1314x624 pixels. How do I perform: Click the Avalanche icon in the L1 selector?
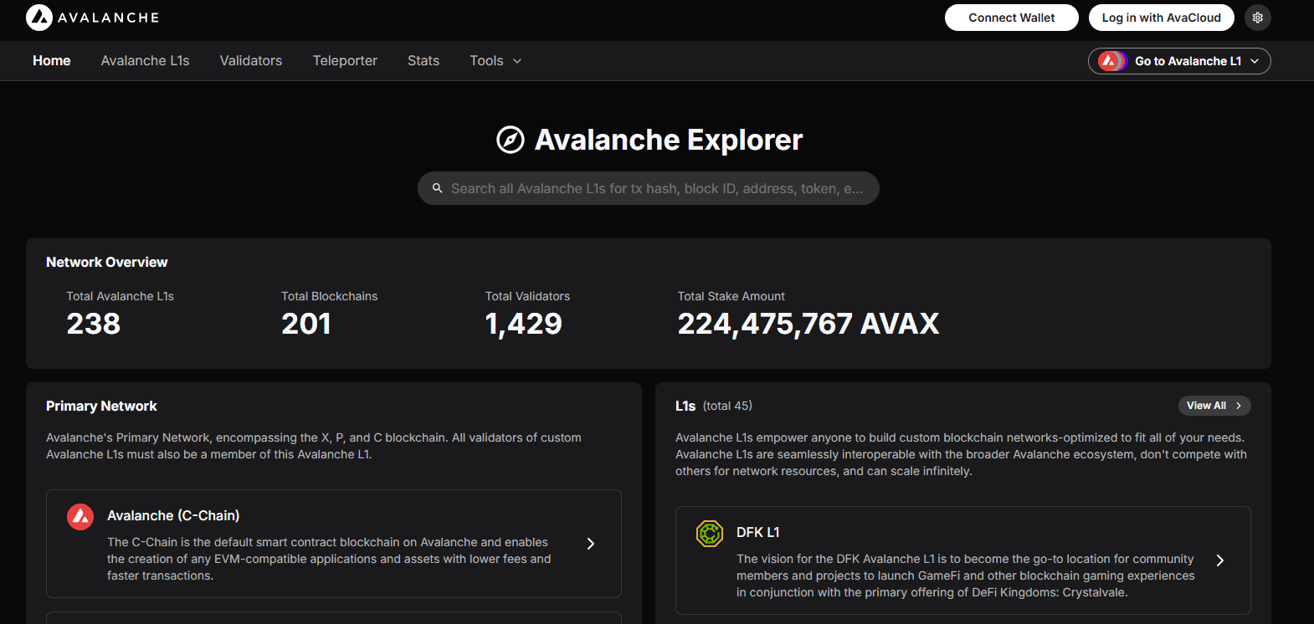pos(1111,61)
